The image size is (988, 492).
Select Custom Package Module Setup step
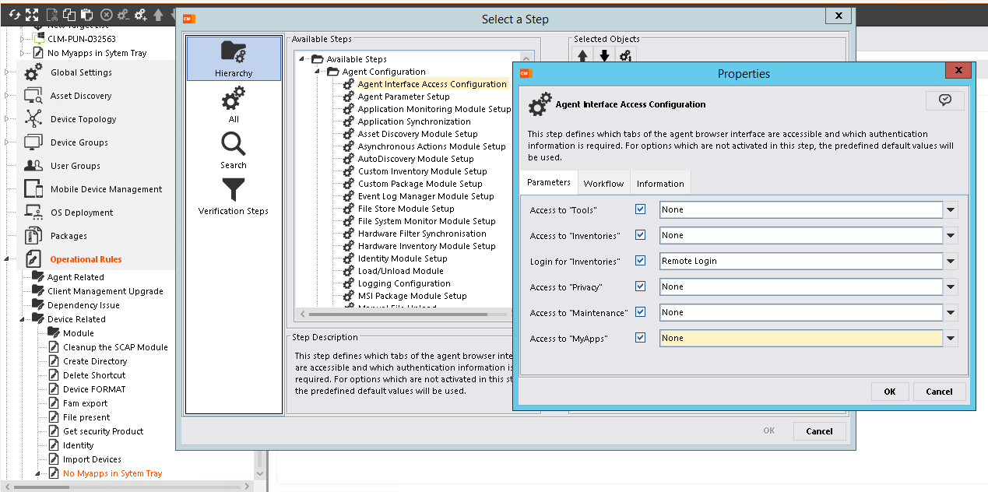[420, 184]
